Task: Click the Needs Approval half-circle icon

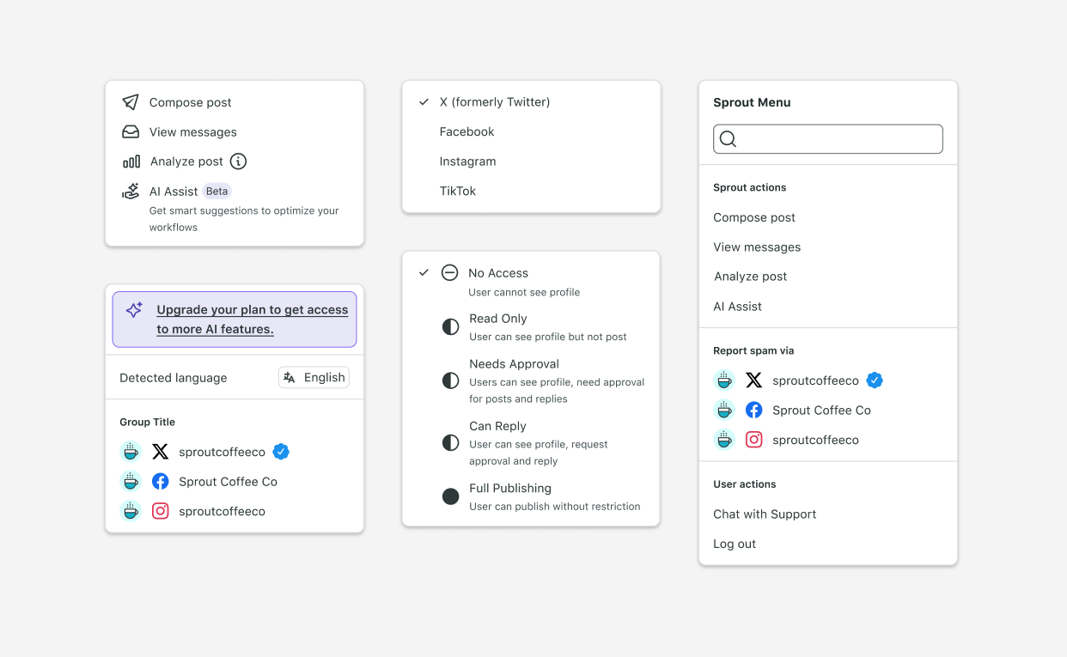Action: point(450,380)
